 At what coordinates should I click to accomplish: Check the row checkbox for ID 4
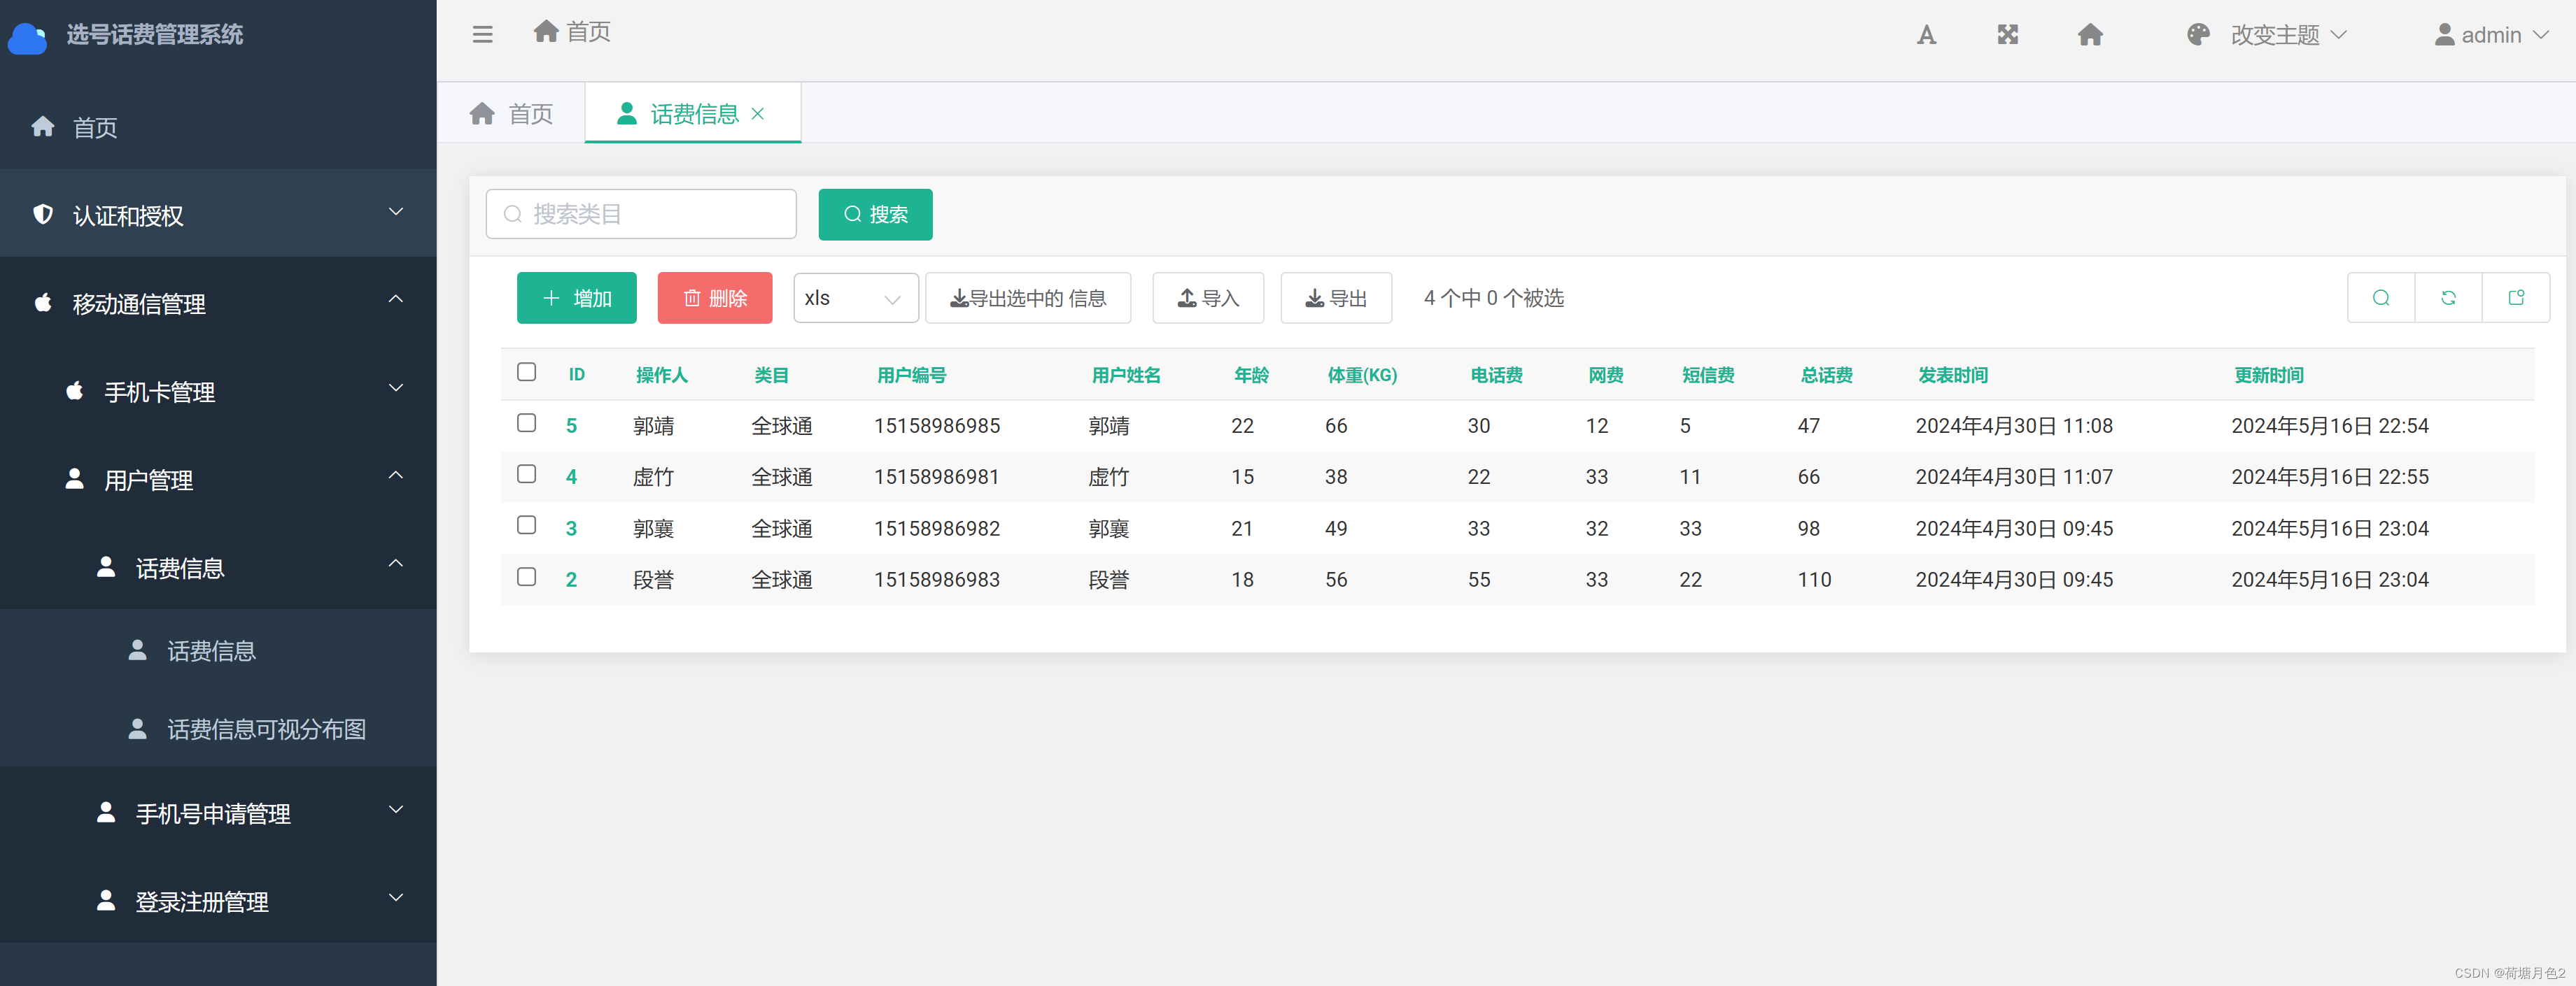tap(527, 473)
